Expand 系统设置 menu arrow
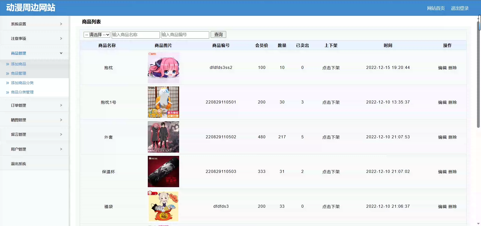 (61, 24)
